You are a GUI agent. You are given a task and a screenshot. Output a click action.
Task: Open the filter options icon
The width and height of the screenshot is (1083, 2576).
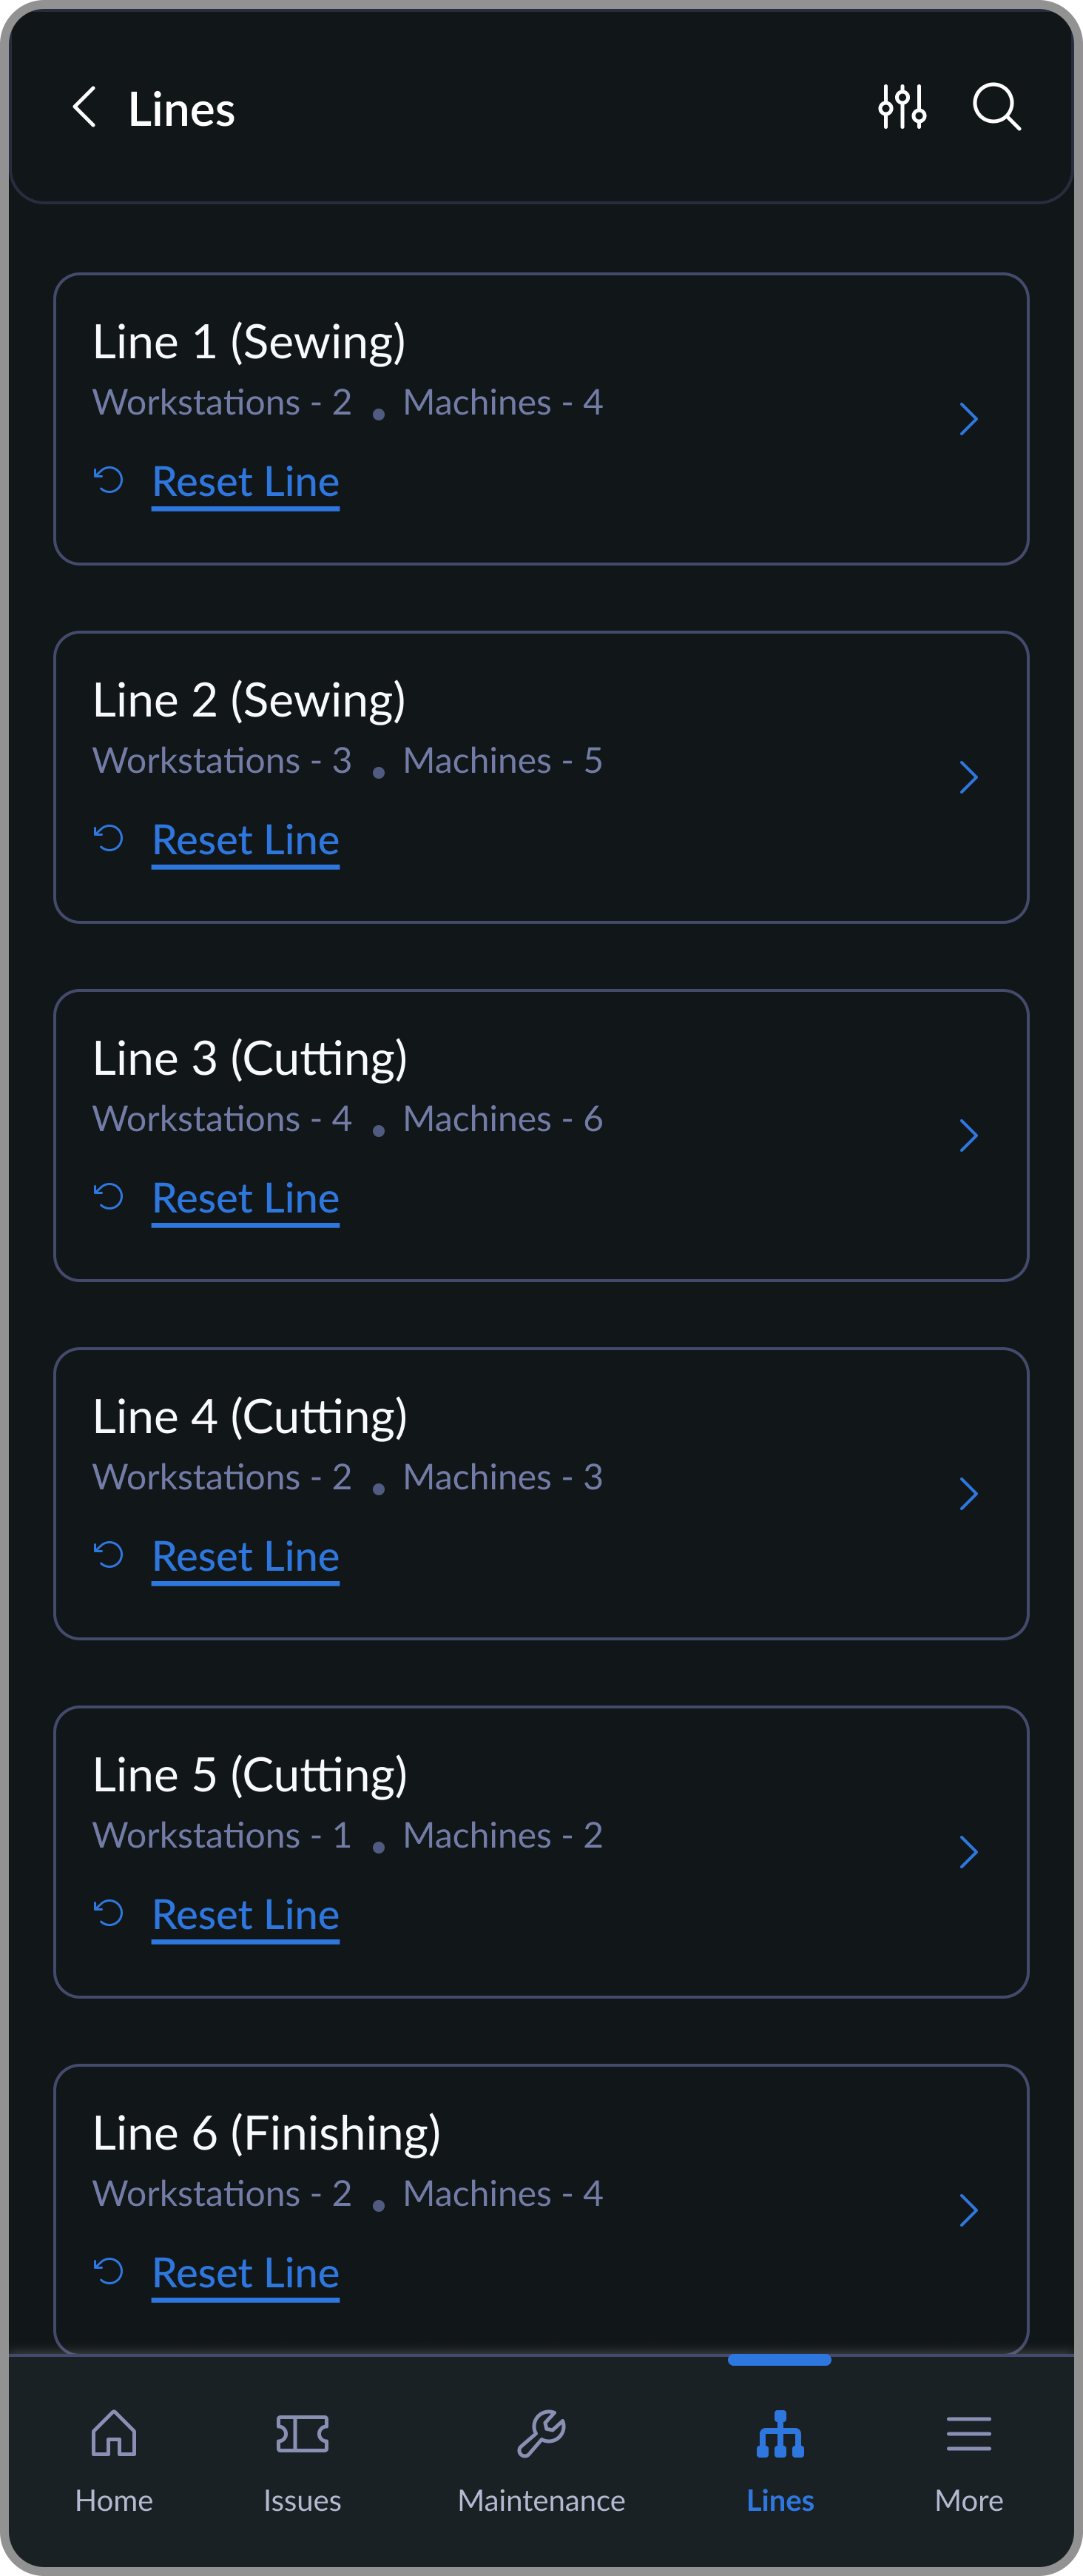pos(902,107)
